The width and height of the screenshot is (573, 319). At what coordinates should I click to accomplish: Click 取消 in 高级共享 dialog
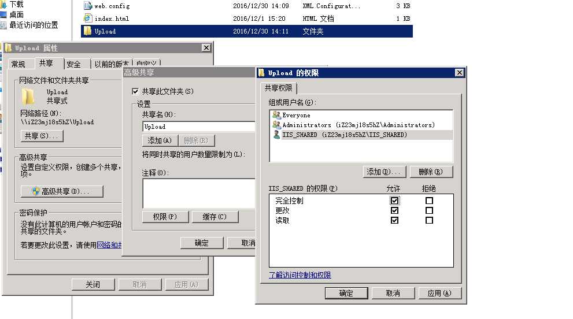point(242,243)
